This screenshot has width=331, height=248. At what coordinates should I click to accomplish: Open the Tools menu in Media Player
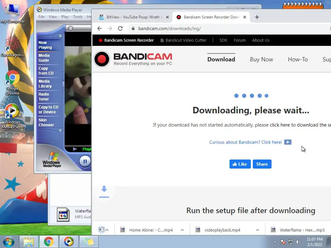[78, 17]
